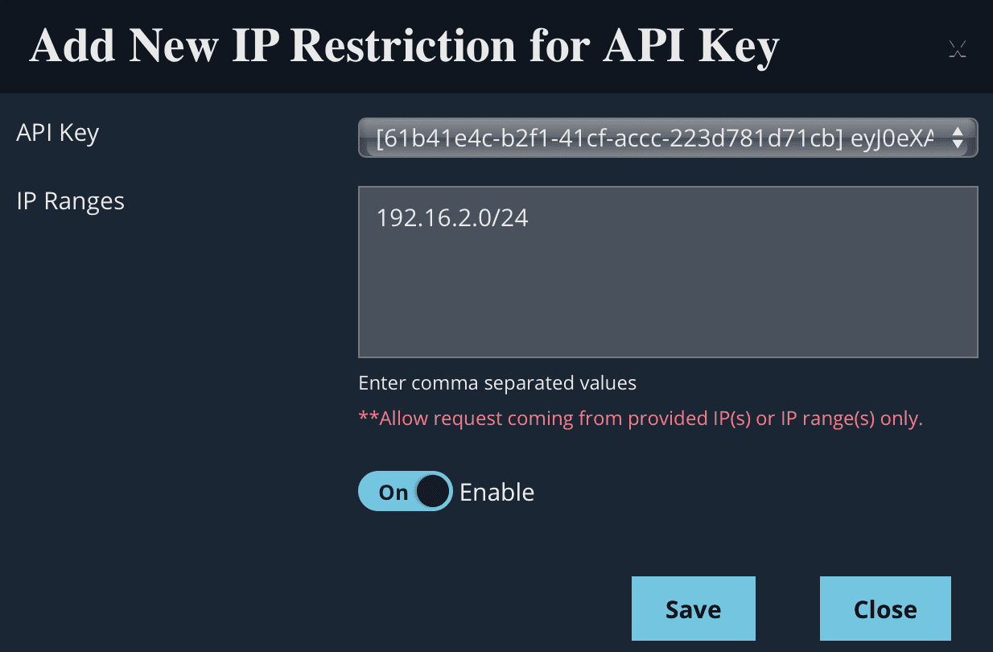Click the dialog title text
The height and width of the screenshot is (652, 993).
404,46
